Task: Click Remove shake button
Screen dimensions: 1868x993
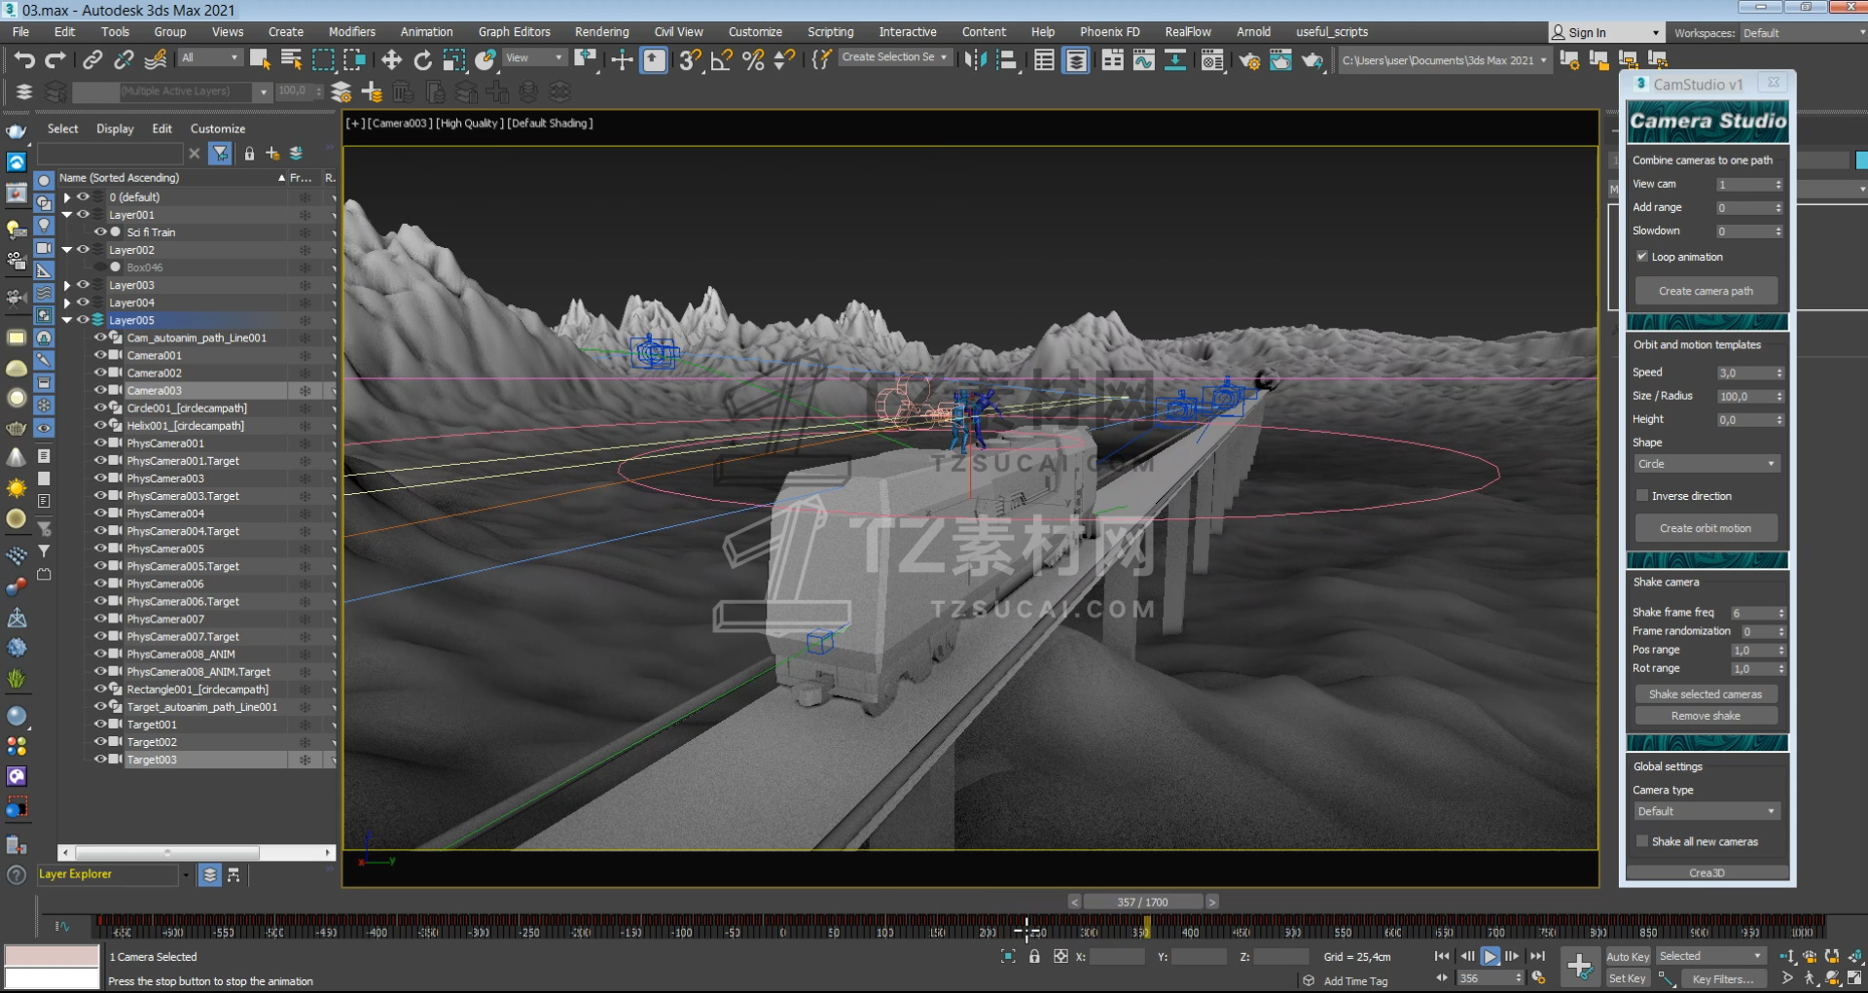Action: 1706,716
